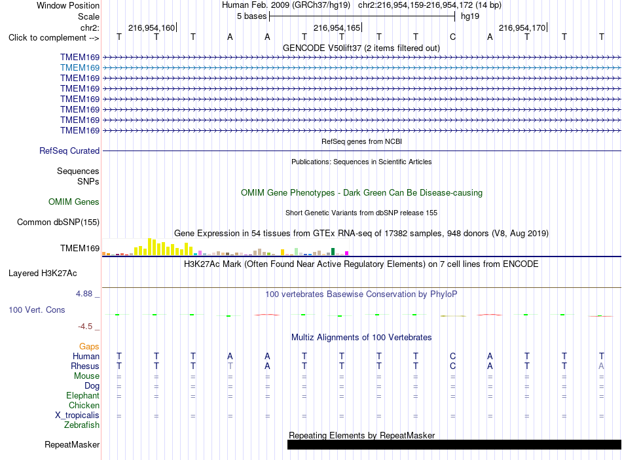This screenshot has width=622, height=460.
Task: Click the RepeatMasker track label
Action: tap(72, 444)
